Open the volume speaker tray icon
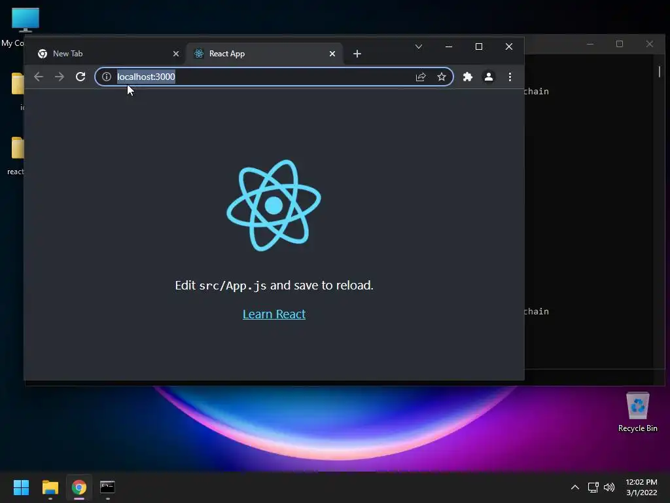Image resolution: width=670 pixels, height=503 pixels. coord(609,487)
